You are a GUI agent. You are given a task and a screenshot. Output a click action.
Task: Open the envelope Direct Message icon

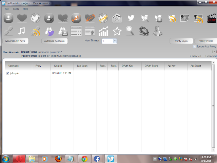117,18
